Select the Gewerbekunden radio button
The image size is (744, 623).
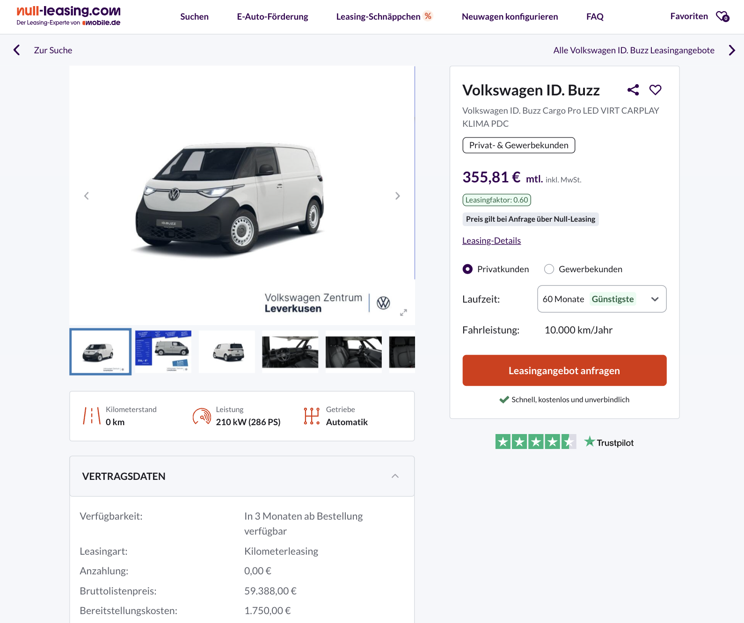click(x=549, y=269)
